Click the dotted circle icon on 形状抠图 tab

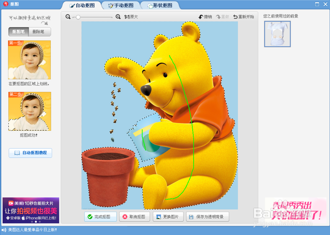pos(150,6)
